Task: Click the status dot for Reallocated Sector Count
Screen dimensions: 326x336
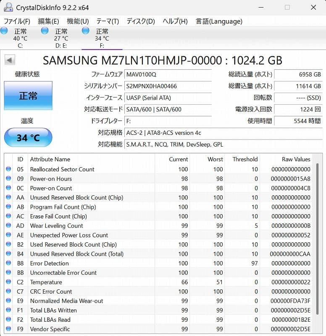Action: click(8, 169)
